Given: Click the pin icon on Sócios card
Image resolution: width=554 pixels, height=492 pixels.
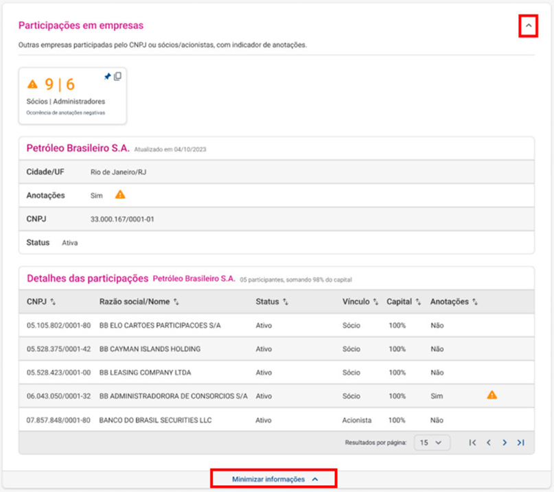Looking at the screenshot, I should [x=107, y=76].
